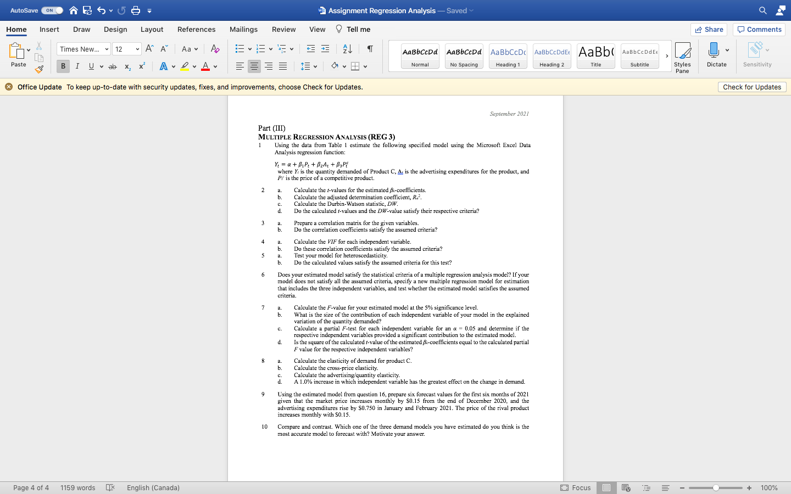Open proofing spell-check icon in status bar

[110, 487]
